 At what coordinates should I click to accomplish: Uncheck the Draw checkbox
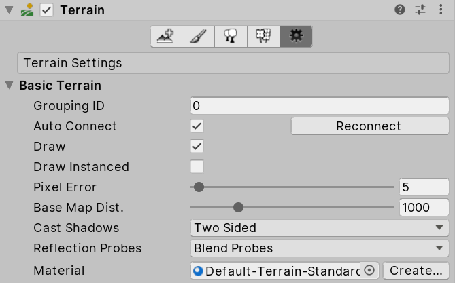coord(197,147)
